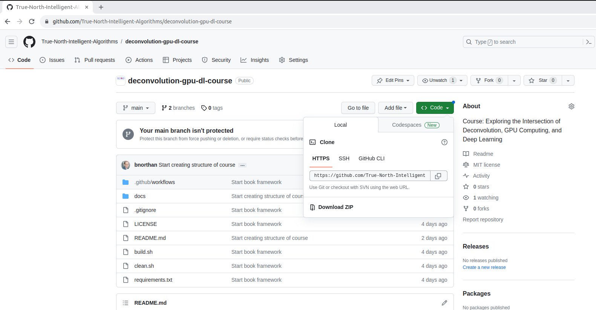Open a new browser tab

[x=101, y=7]
